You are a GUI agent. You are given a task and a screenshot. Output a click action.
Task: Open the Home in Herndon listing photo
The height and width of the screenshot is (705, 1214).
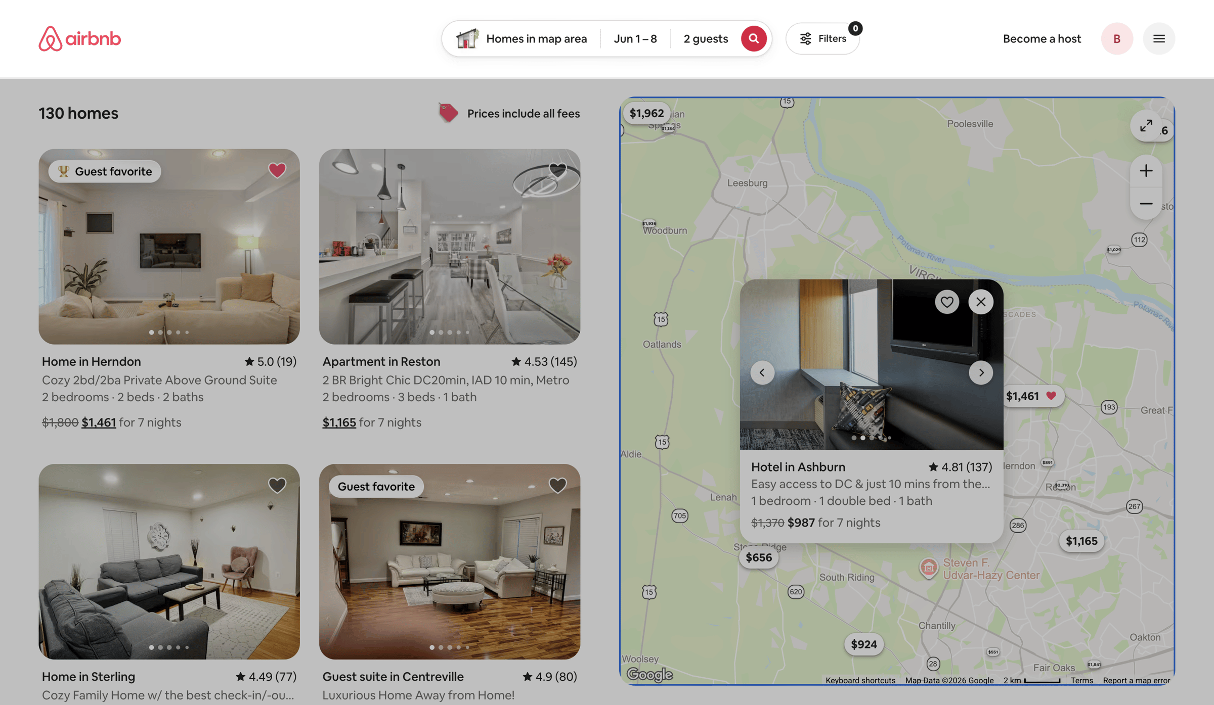169,247
